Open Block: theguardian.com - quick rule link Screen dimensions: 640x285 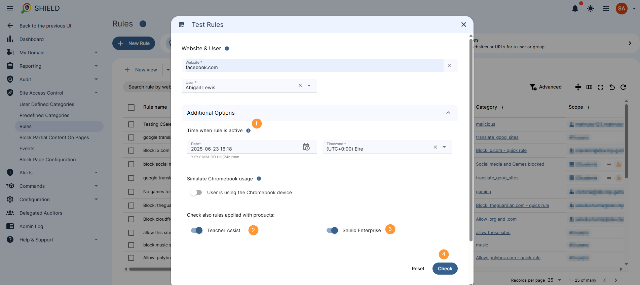tap(512, 206)
